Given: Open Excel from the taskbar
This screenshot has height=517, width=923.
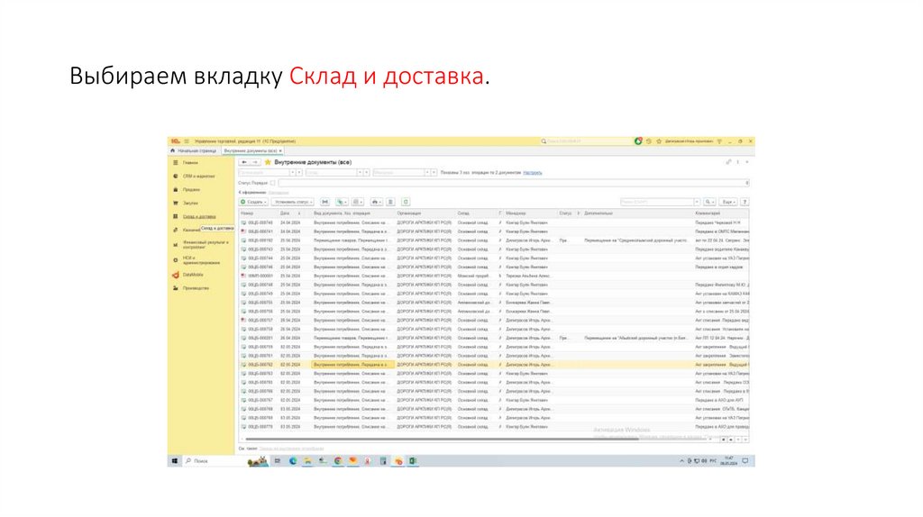Looking at the screenshot, I should 413,461.
